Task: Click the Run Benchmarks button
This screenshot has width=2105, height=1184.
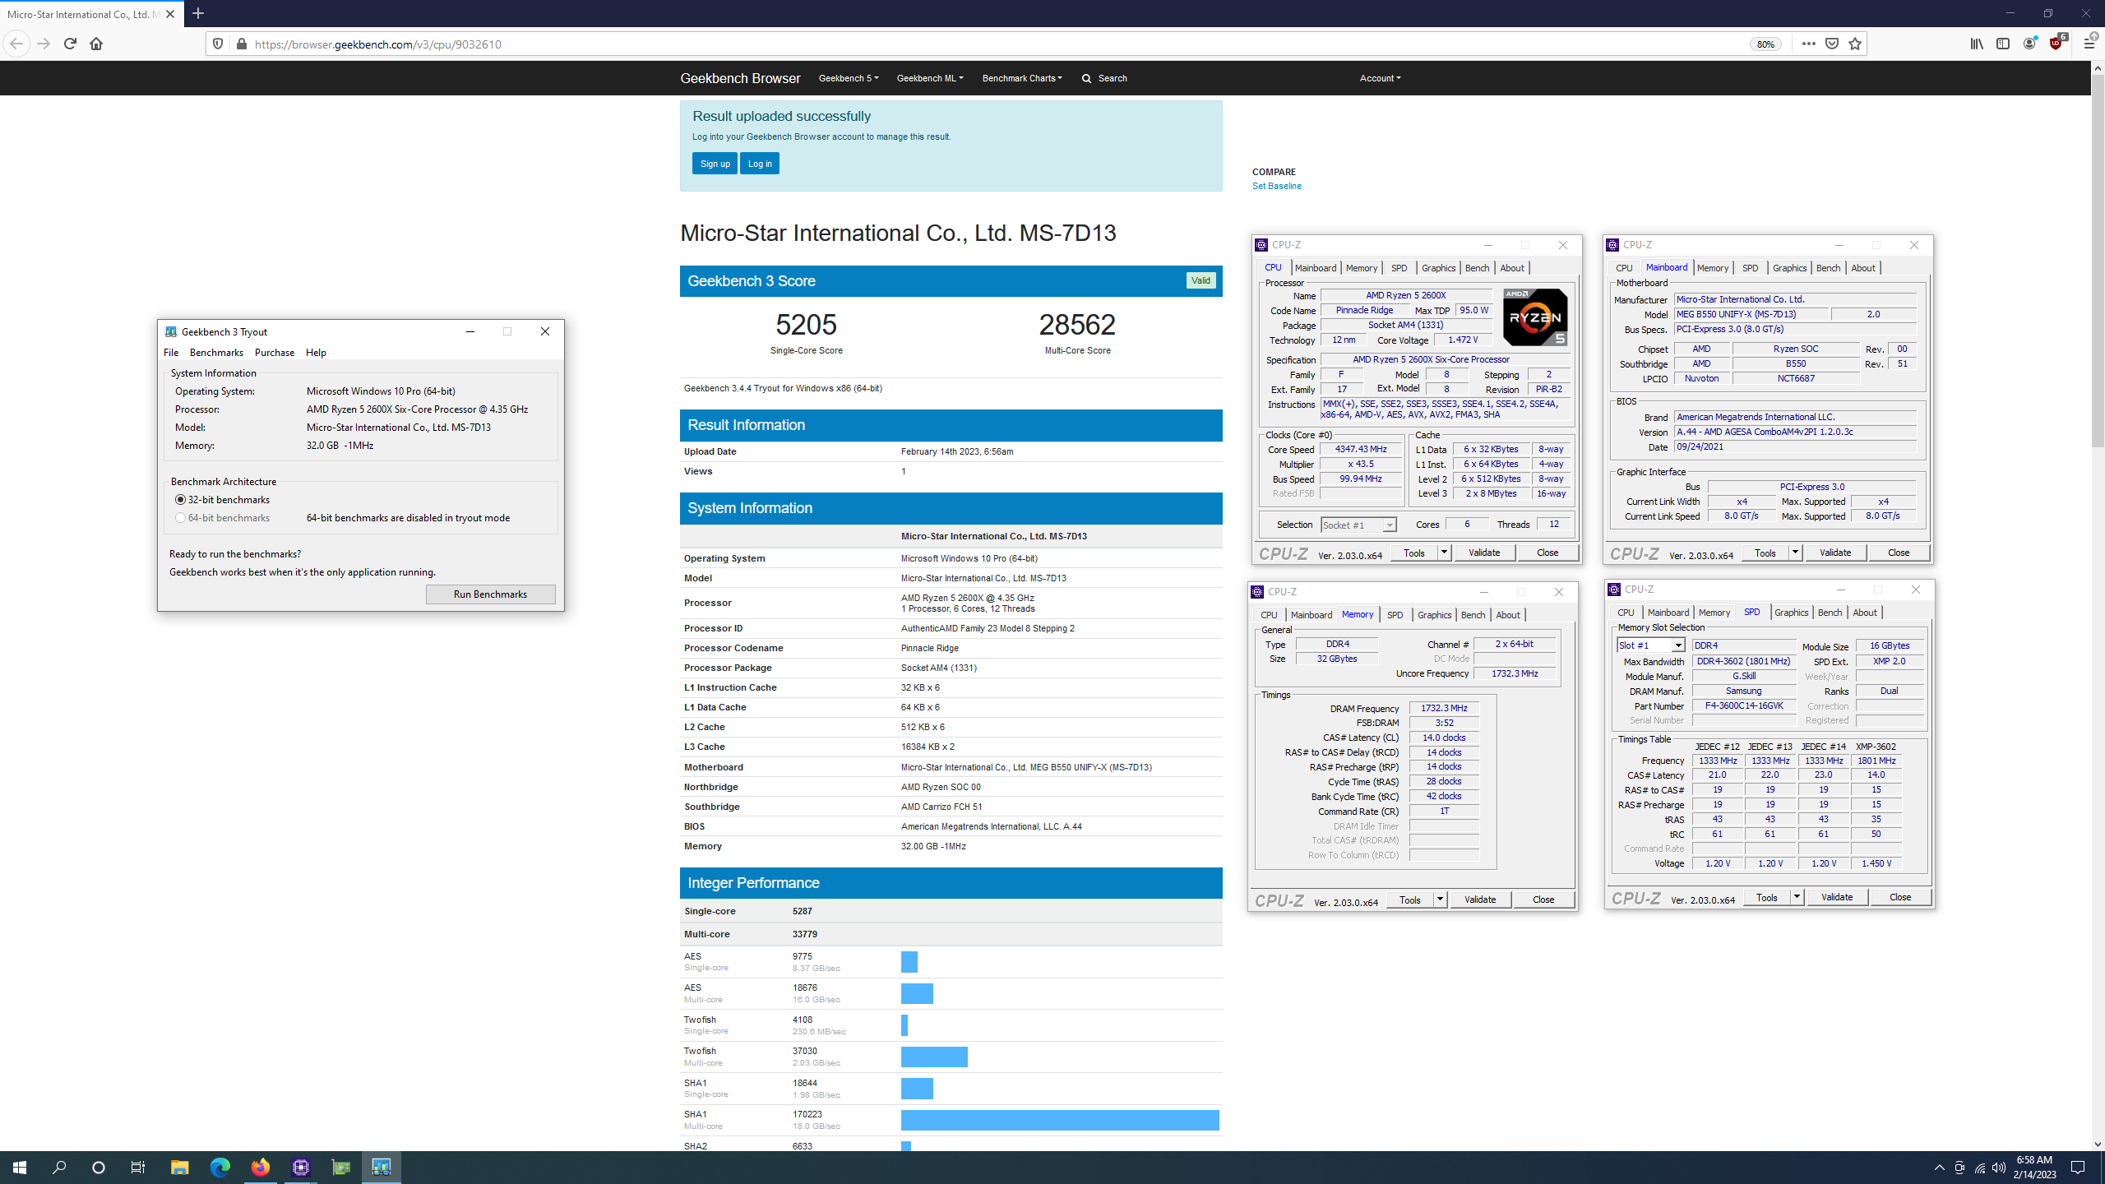Action: pos(490,594)
